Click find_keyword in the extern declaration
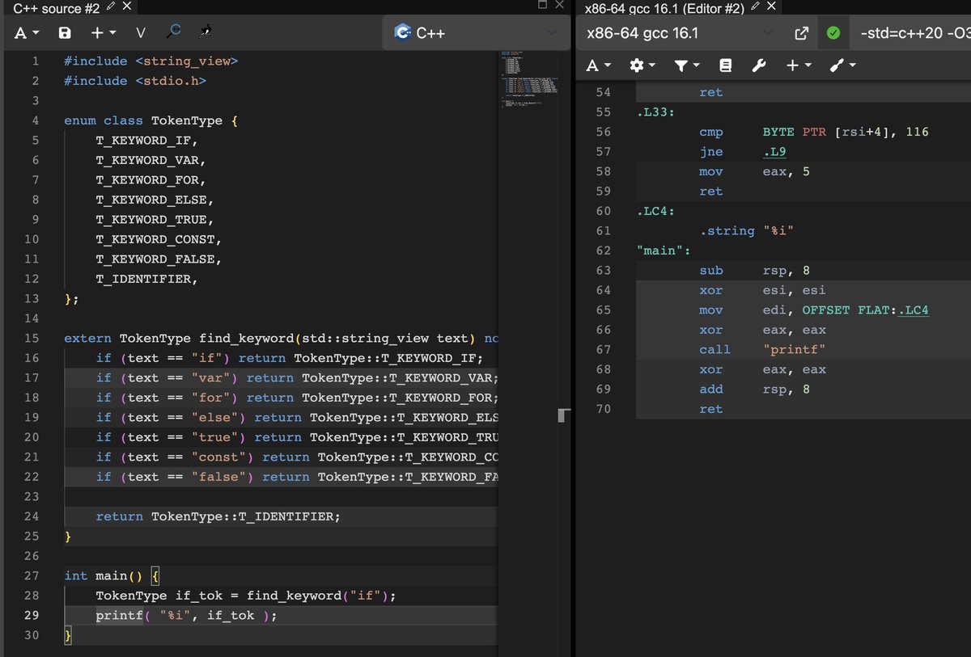The width and height of the screenshot is (971, 657). 247,339
